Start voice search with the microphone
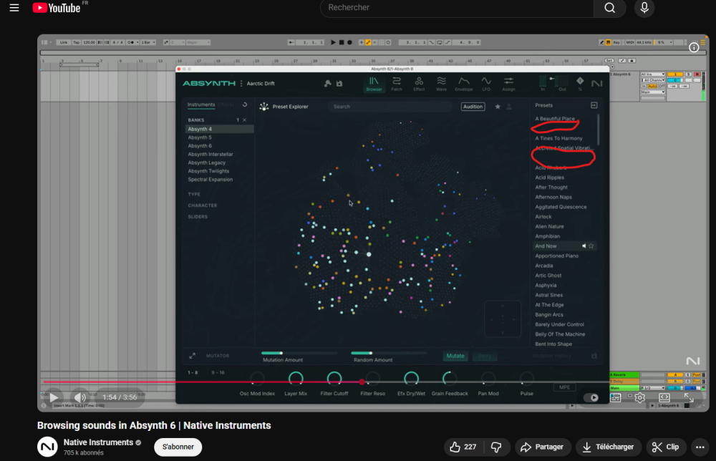The height and width of the screenshot is (461, 716). pyautogui.click(x=644, y=8)
